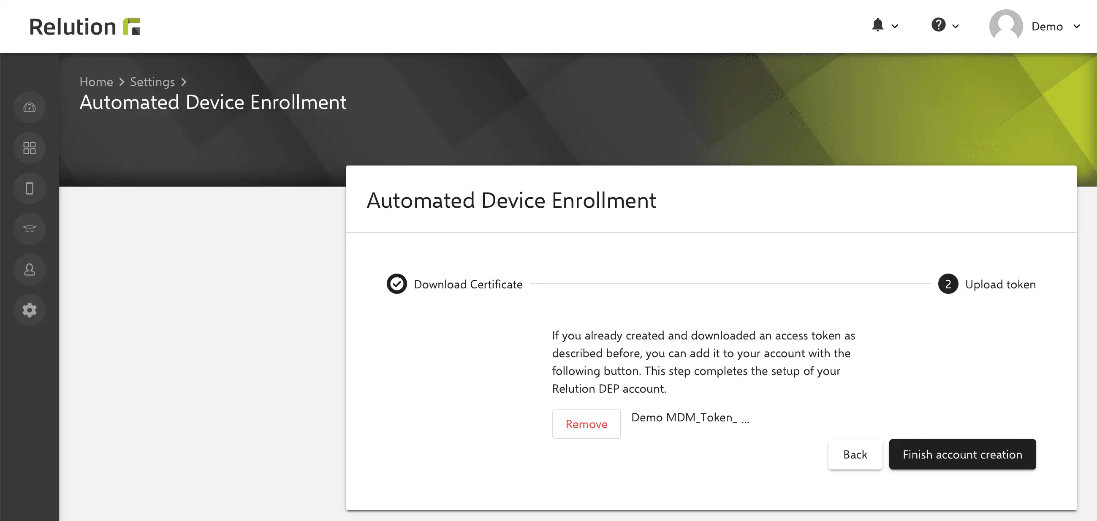The image size is (1097, 521).
Task: Open the devices phone icon in sidebar
Action: (x=30, y=188)
